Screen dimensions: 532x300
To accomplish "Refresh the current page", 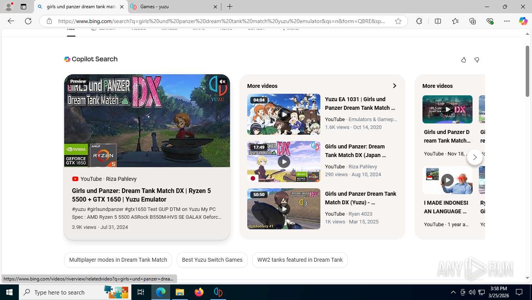I will pos(28,21).
